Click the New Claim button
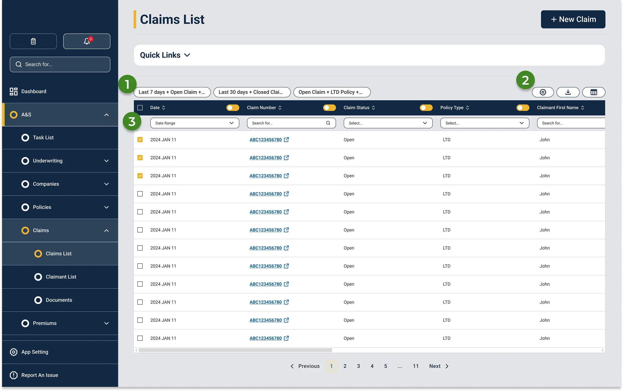623x391 pixels. click(573, 19)
